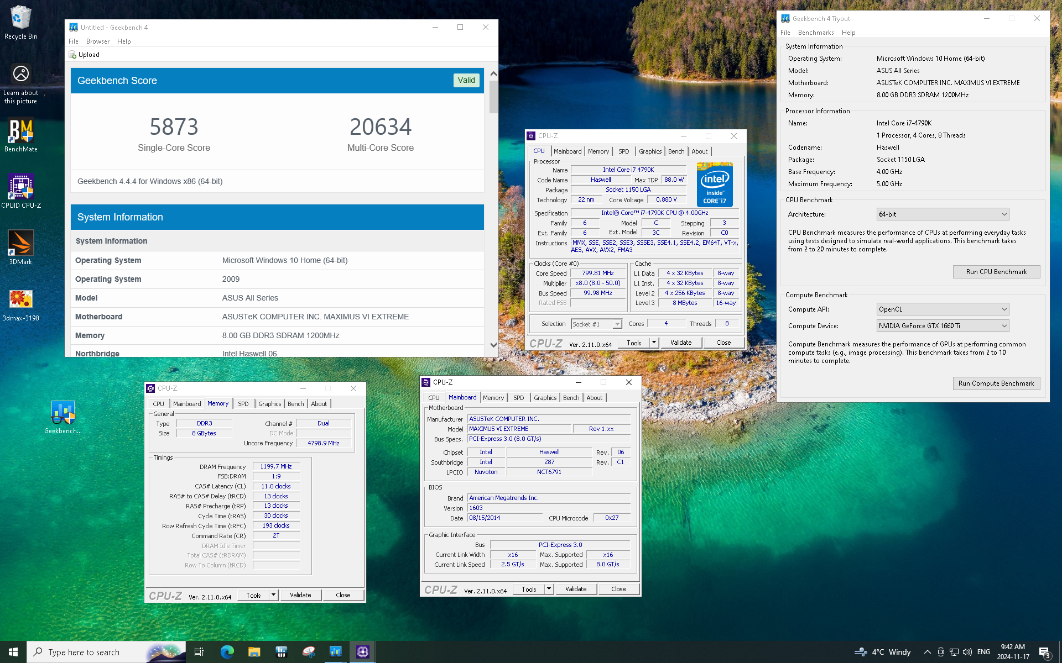Click the Intel Core i7 logo in CPU-Z
Image resolution: width=1062 pixels, height=663 pixels.
pos(715,185)
